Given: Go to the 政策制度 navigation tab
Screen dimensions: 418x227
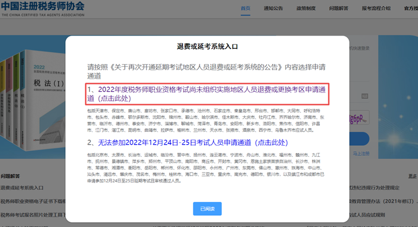Looking at the screenshot, I should [306, 9].
